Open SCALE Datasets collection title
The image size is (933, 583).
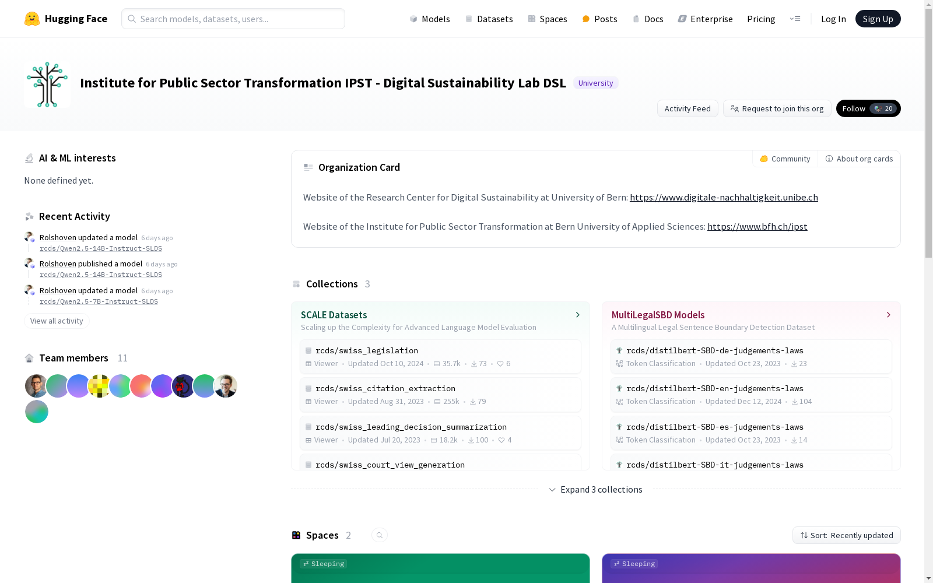[x=334, y=315]
